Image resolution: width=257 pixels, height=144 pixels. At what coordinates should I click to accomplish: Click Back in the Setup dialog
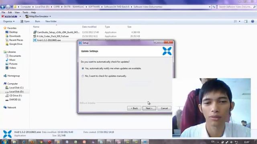pyautogui.click(x=134, y=108)
